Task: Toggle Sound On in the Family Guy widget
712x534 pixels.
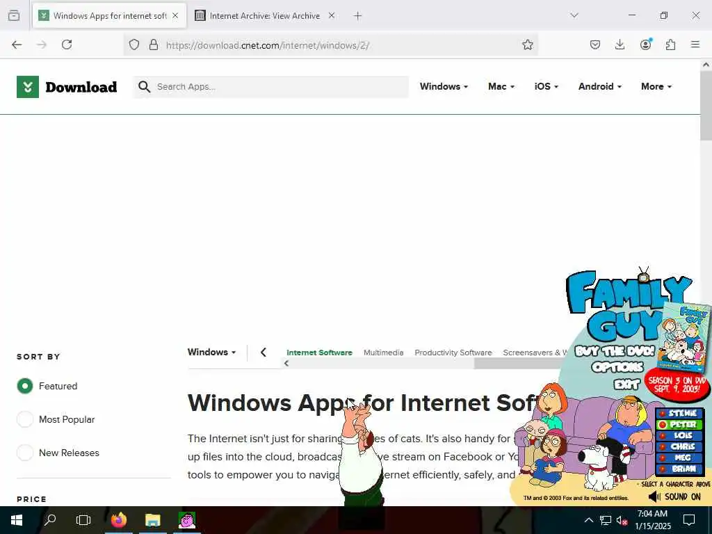Action: coord(674,496)
